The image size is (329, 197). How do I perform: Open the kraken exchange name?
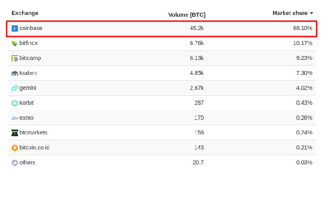tap(28, 73)
